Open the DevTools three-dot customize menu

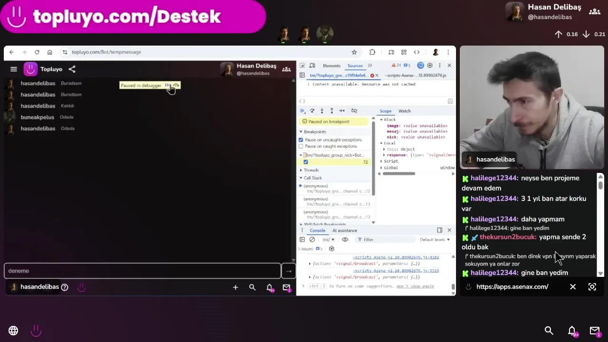[x=439, y=66]
